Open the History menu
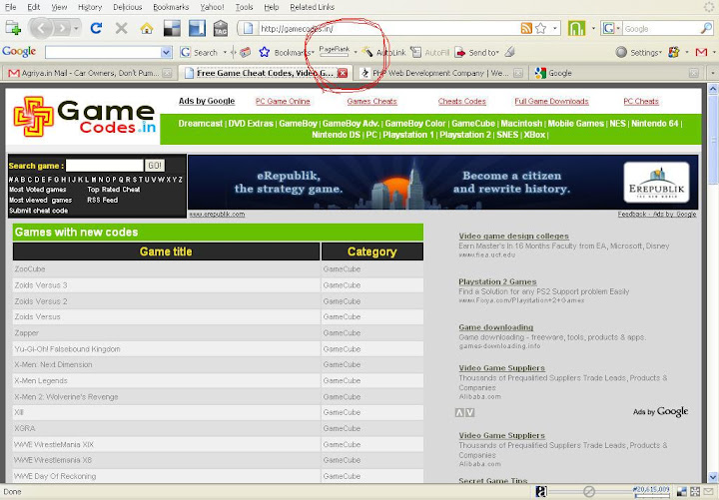 point(90,7)
